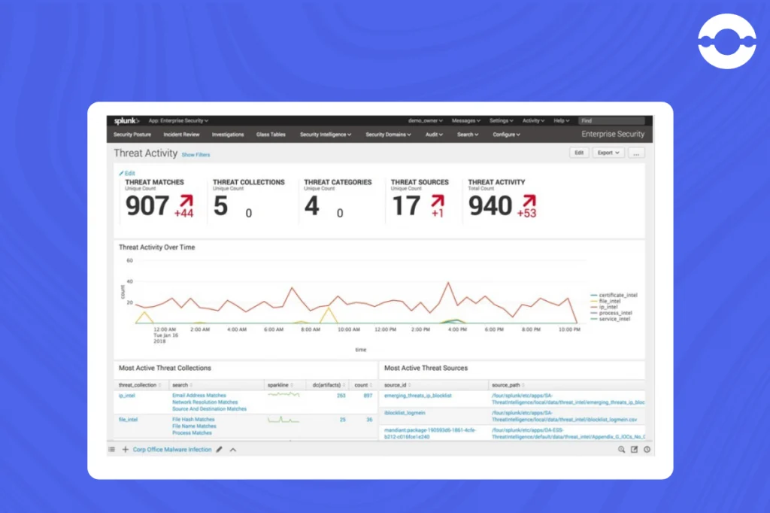Click the mandiant package source entry

430,433
